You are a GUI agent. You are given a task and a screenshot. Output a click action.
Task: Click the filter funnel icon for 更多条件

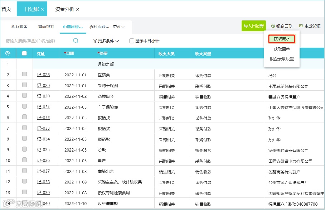95,41
